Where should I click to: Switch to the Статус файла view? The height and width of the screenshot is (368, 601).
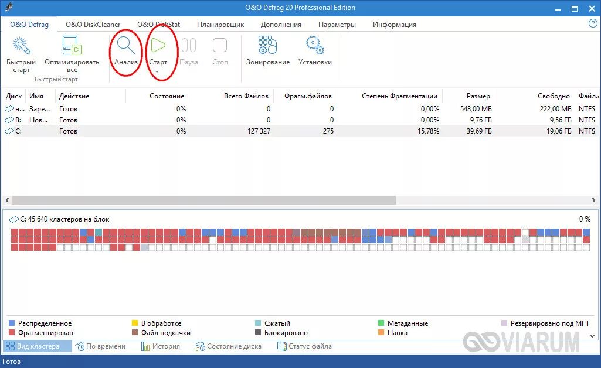(304, 346)
